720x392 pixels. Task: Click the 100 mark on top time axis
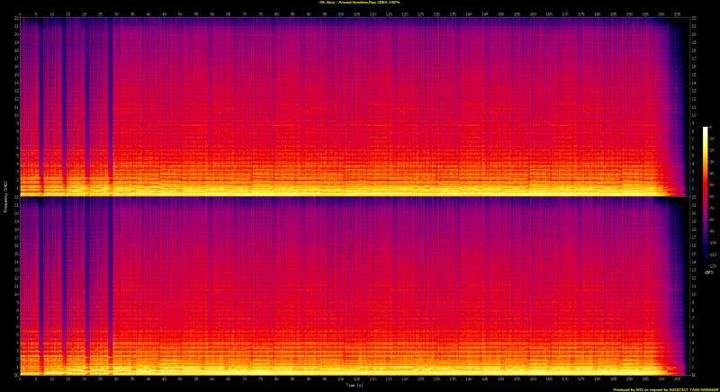(x=341, y=14)
